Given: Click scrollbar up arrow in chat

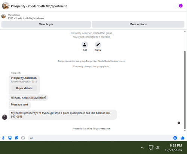Looking at the screenshot, I should (185, 31).
